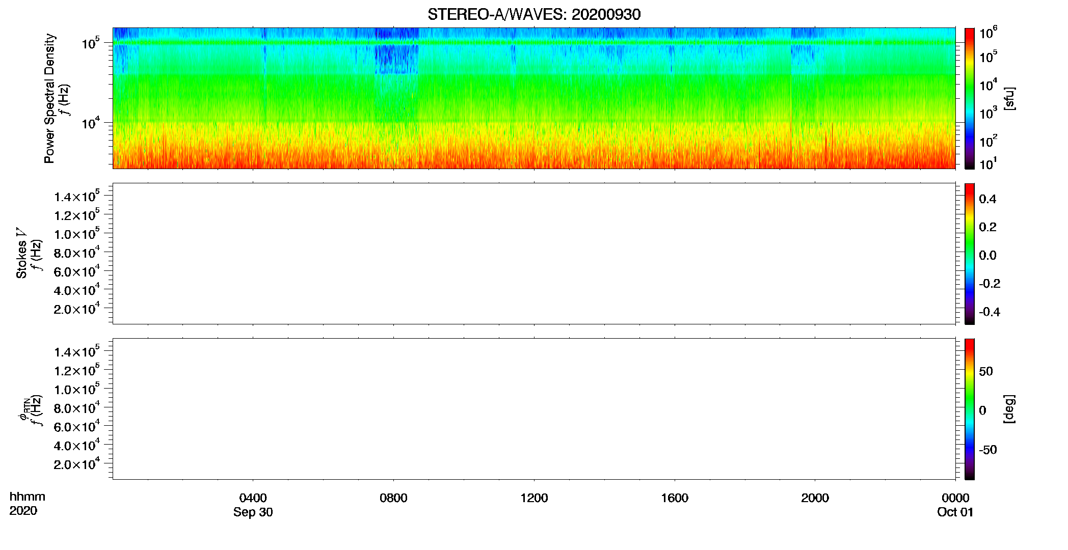The width and height of the screenshot is (1068, 550).
Task: Select the power spectral density color bar
Action: pos(970,98)
